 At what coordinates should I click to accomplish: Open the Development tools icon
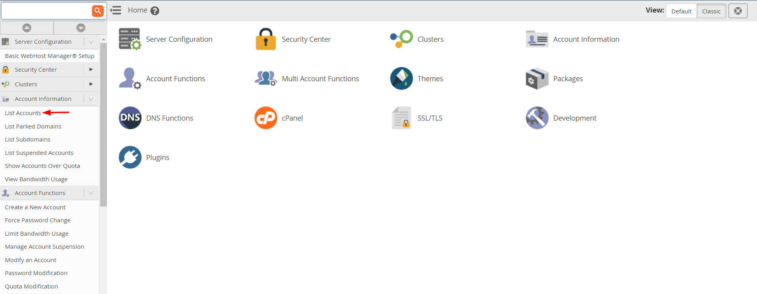click(x=537, y=118)
